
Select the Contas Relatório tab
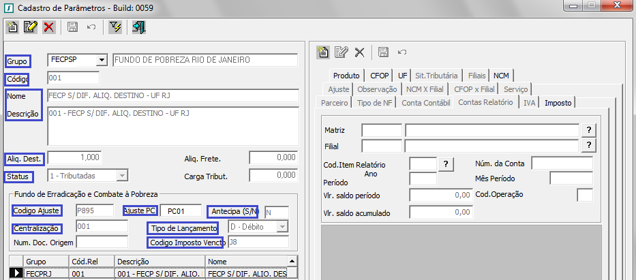click(485, 102)
